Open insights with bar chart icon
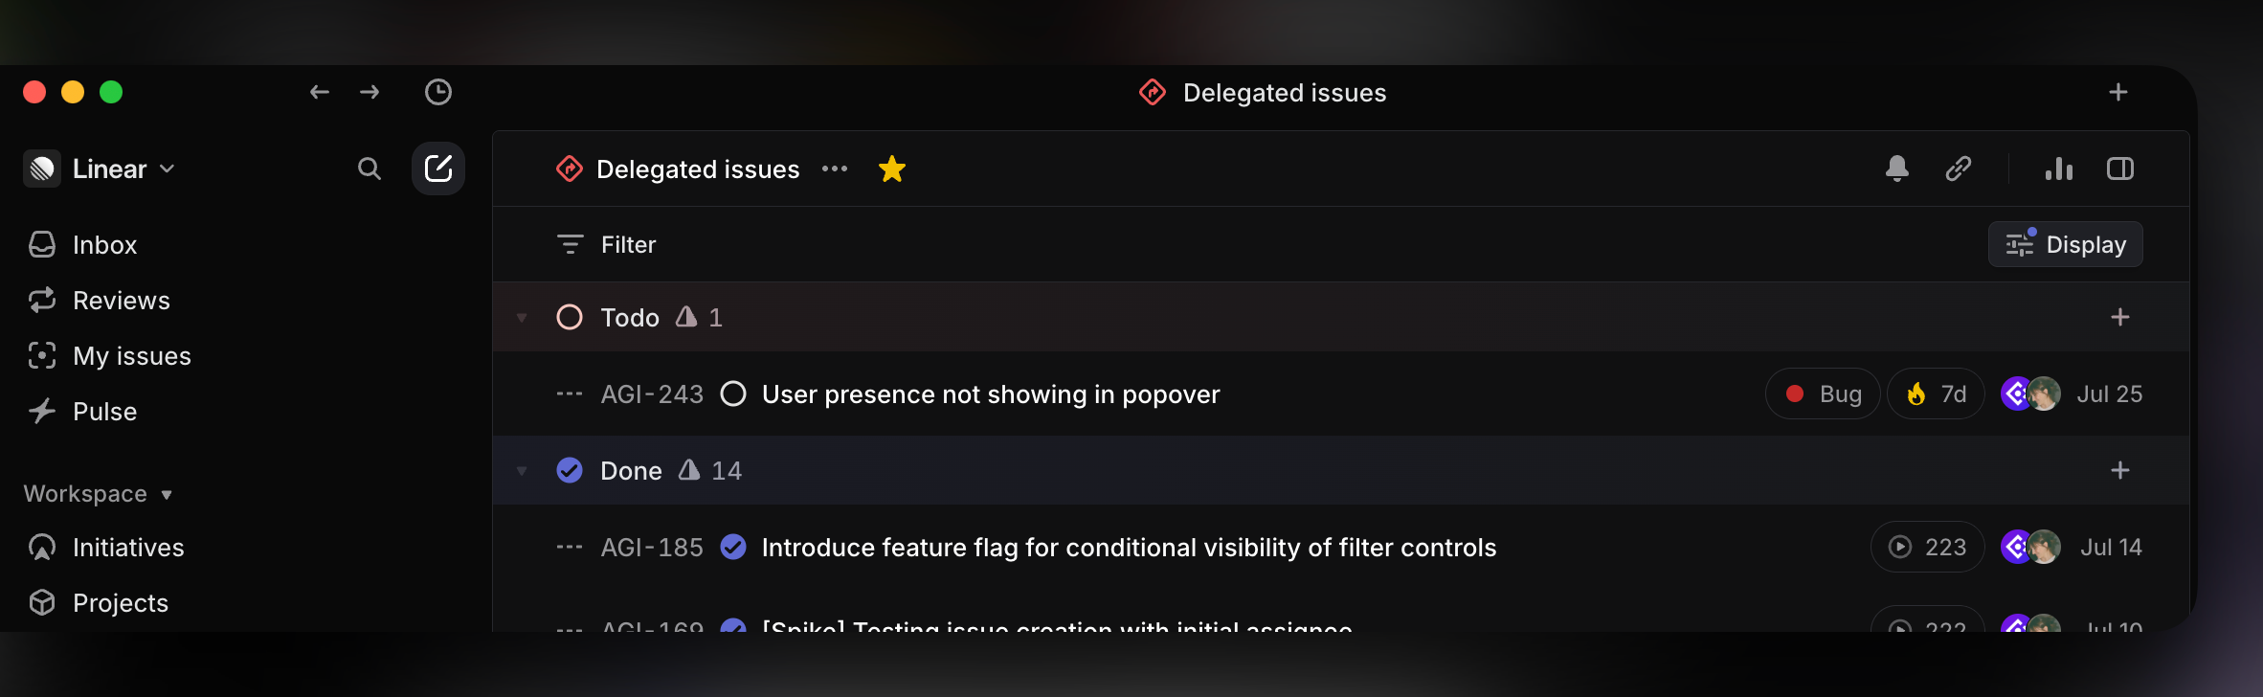 pyautogui.click(x=2059, y=169)
